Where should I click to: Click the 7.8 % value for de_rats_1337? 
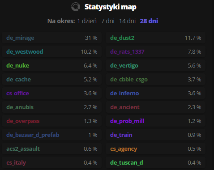(194, 52)
